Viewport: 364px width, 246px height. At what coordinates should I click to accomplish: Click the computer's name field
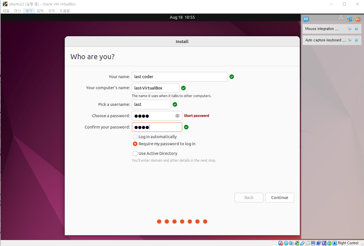click(x=156, y=88)
